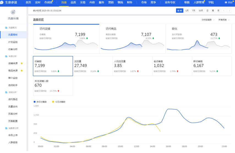Expand the 分时段趋势 dropdown
The image size is (235, 153).
tap(208, 20)
